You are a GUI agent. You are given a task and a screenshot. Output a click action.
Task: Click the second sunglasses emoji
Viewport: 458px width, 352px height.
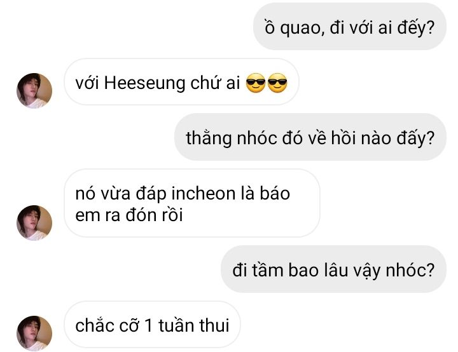(277, 83)
